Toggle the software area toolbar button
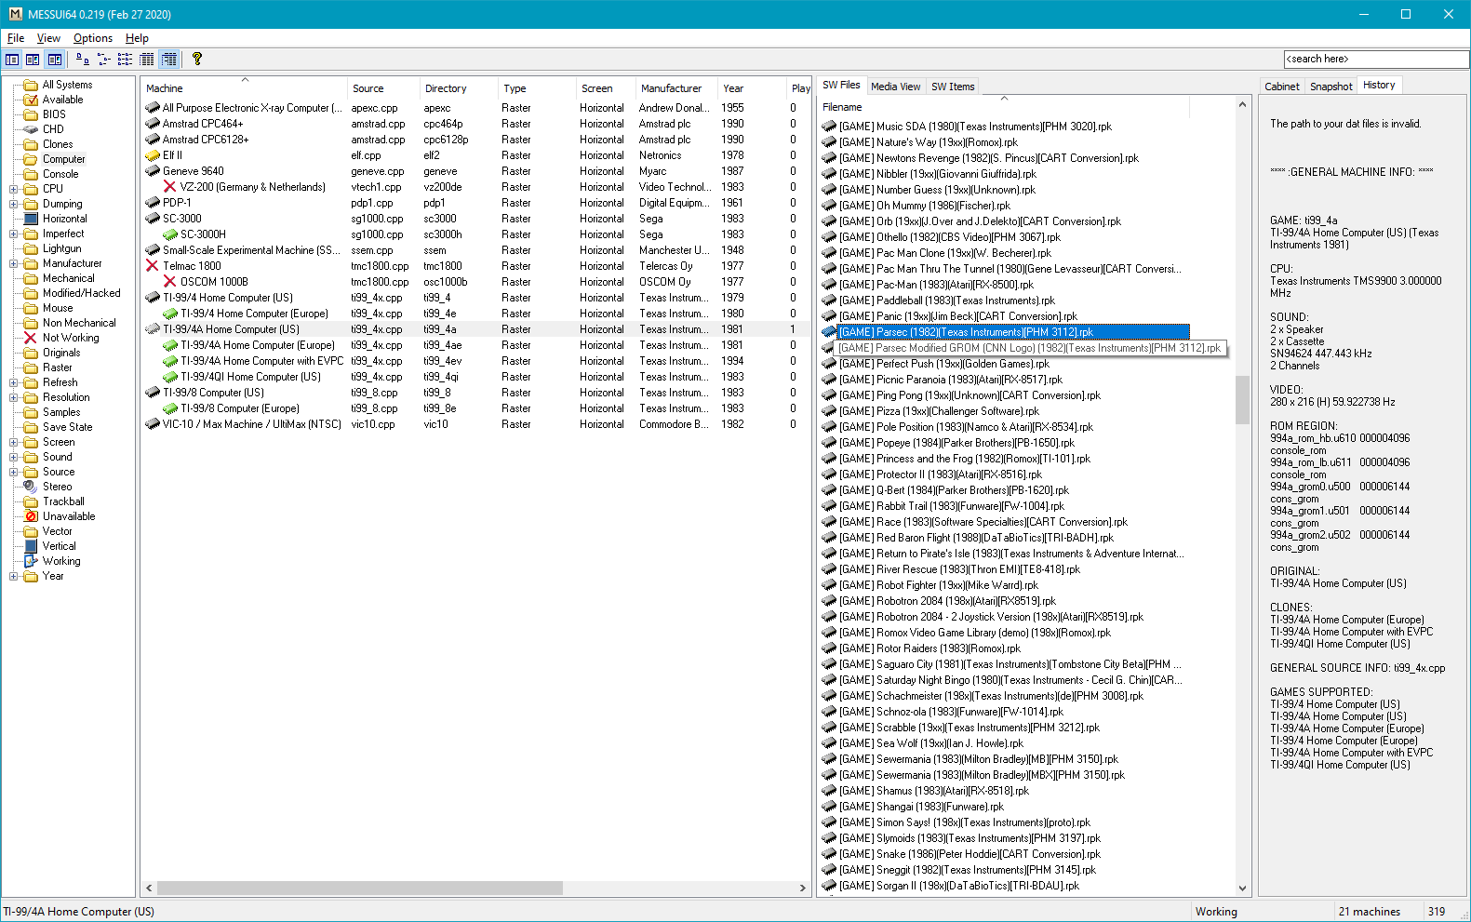The width and height of the screenshot is (1471, 922). pyautogui.click(x=55, y=59)
